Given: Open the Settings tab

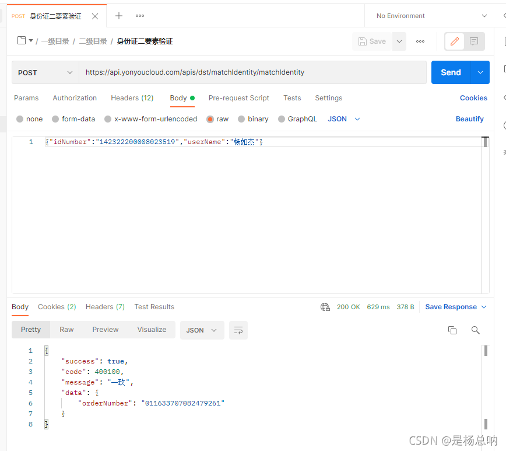Looking at the screenshot, I should 329,98.
